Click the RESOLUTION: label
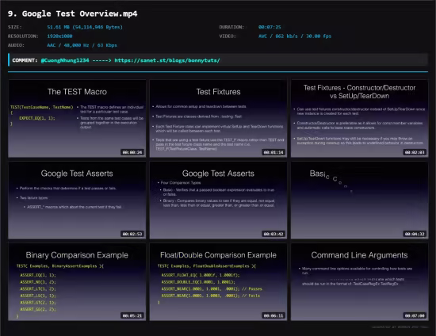Screen dimensions: 436x336 23,36
